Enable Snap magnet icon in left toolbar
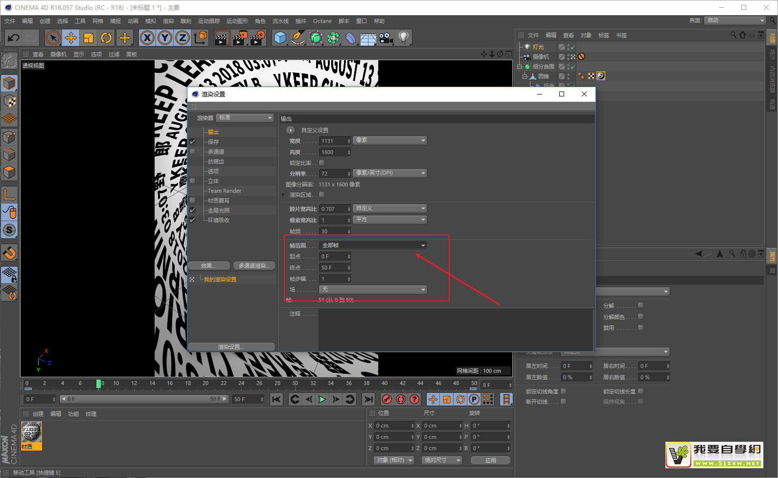778x478 pixels. [9, 252]
